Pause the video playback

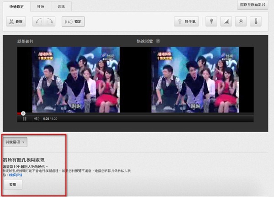(25, 119)
